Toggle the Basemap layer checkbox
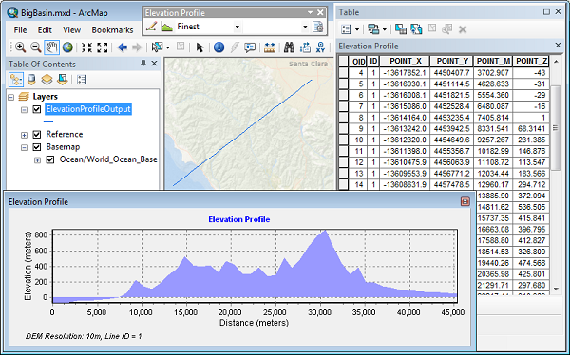This screenshot has width=570, height=355. tap(37, 147)
